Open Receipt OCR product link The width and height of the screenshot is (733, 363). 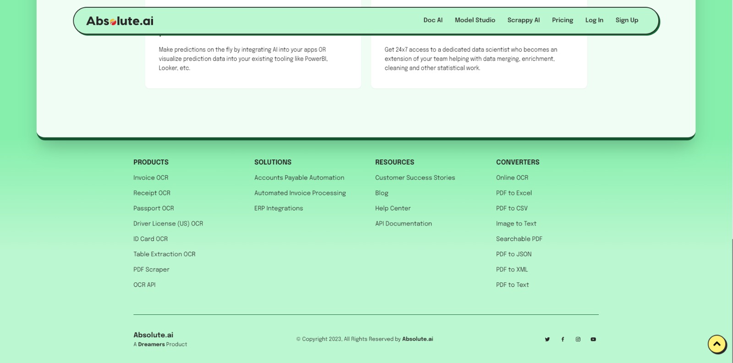(x=152, y=193)
